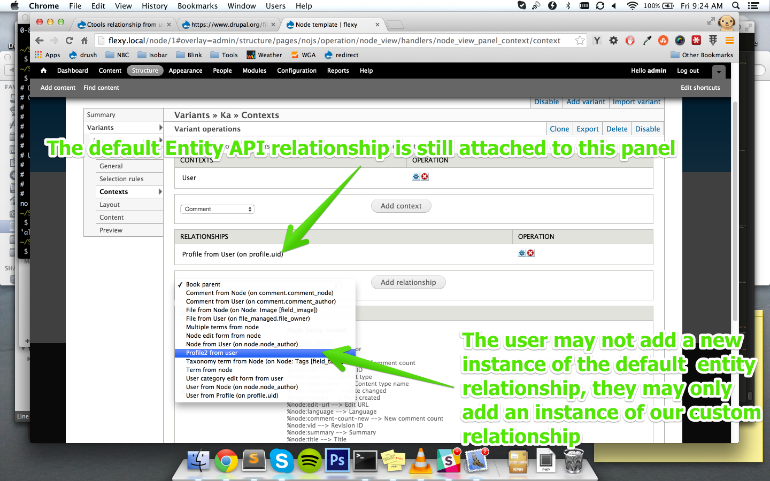Click the Add context button

pos(401,206)
